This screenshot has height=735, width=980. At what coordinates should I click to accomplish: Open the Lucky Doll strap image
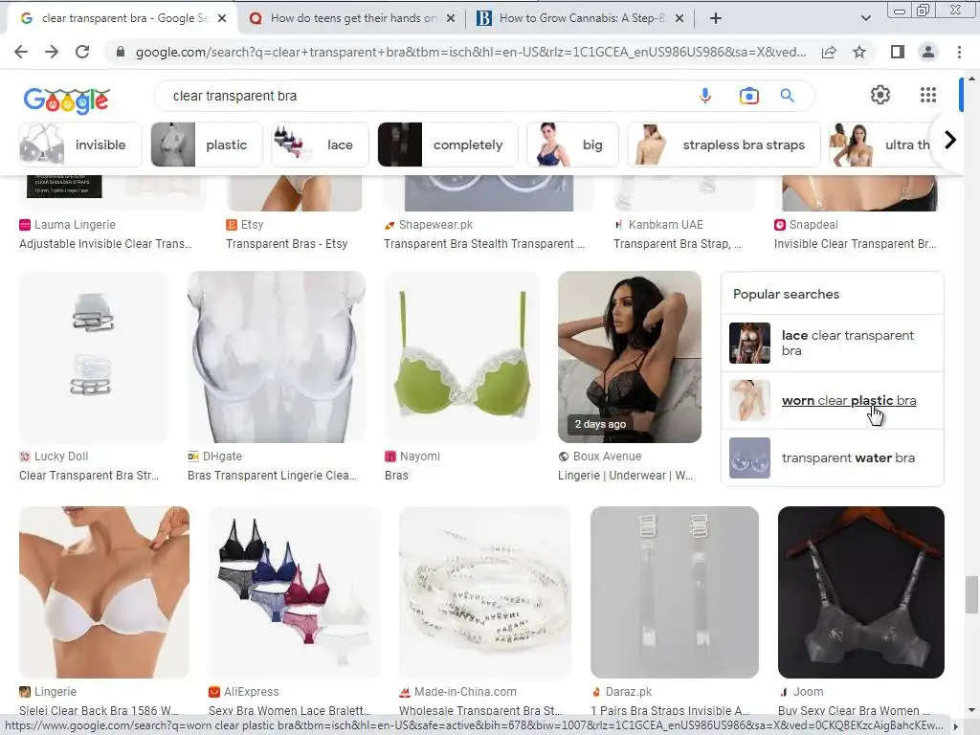94,357
